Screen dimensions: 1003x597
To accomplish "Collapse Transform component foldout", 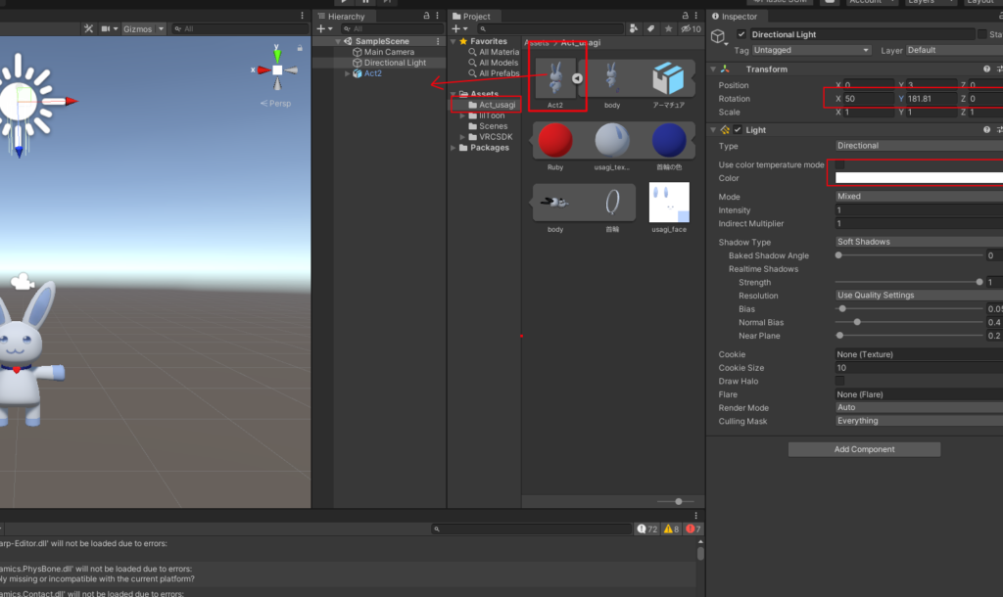I will pos(713,69).
